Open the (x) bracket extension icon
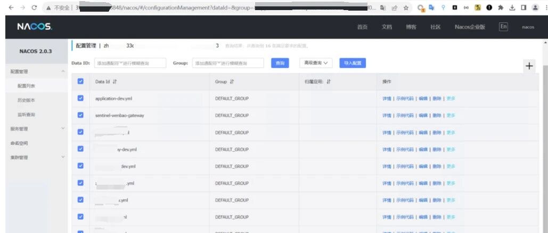 (466, 7)
